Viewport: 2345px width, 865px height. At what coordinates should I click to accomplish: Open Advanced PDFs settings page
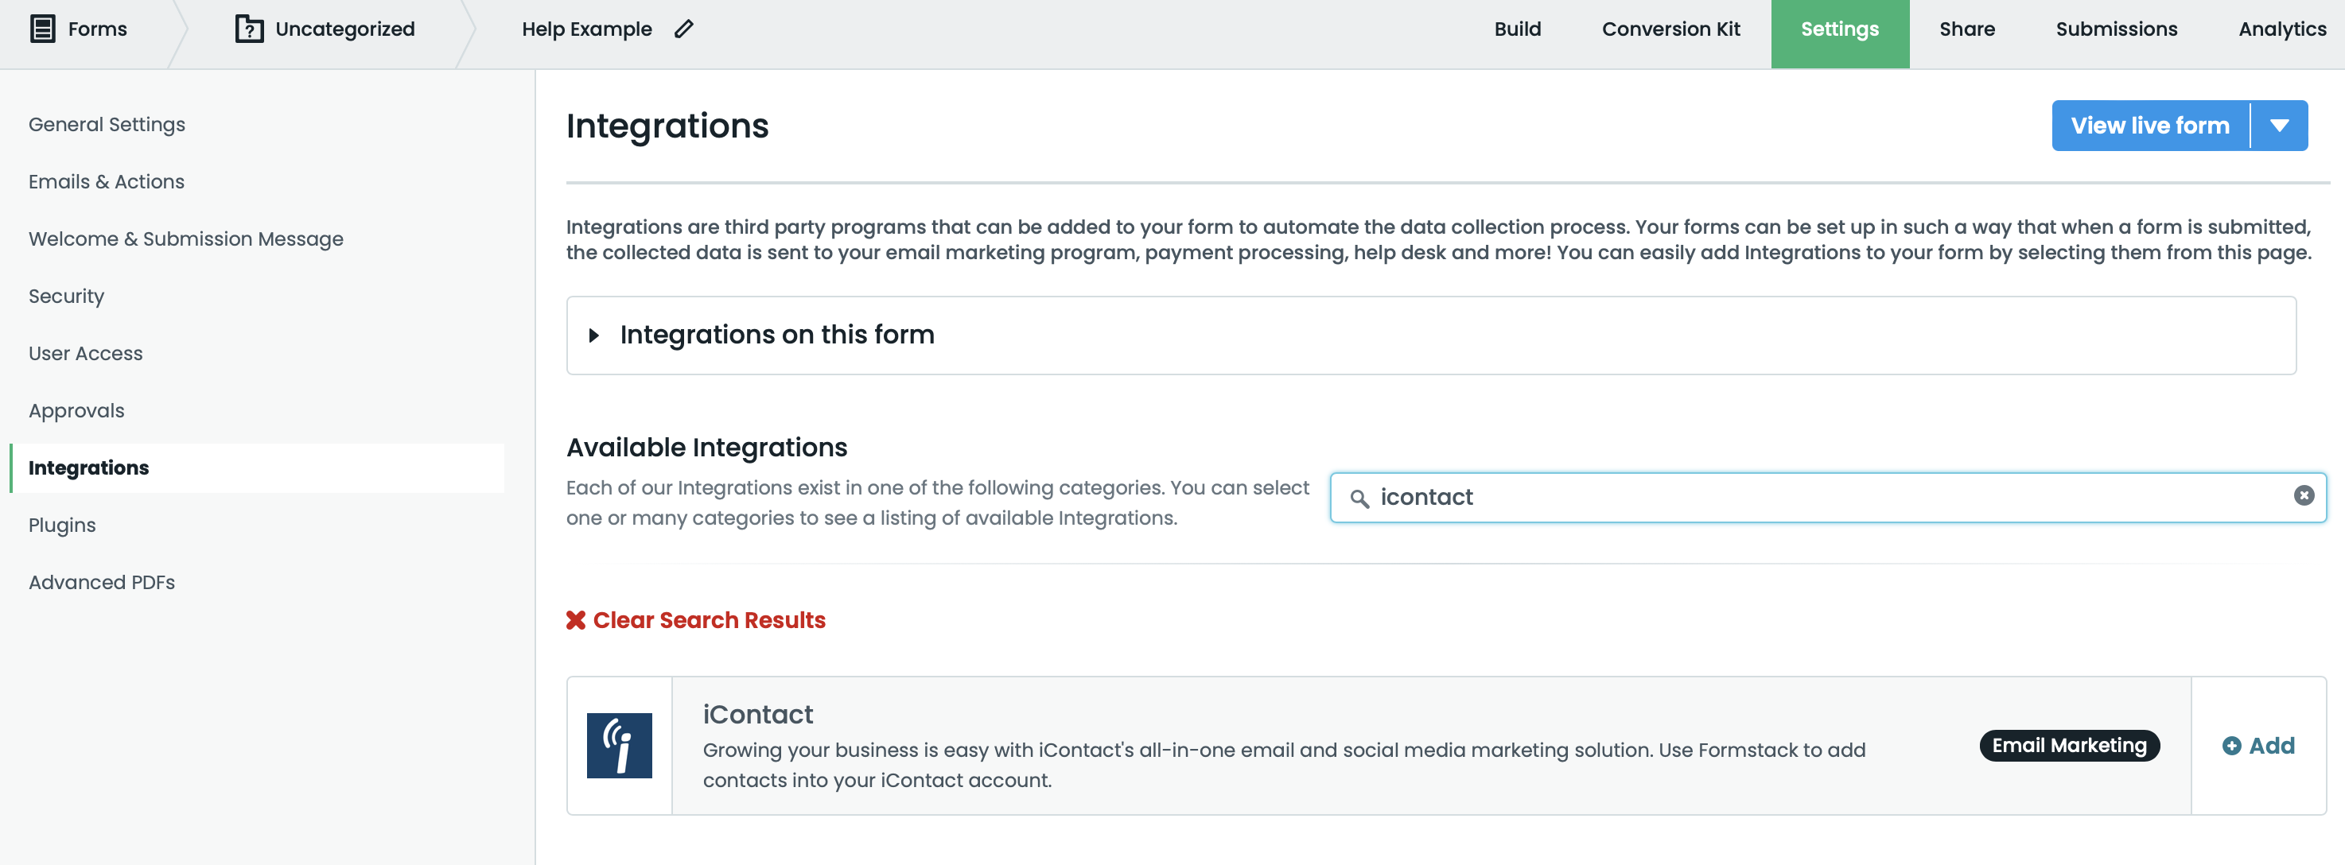click(x=102, y=582)
